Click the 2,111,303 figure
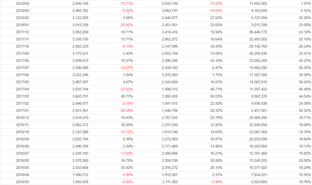 click(170, 182)
